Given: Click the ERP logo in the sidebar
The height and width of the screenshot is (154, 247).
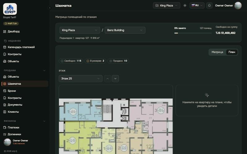Looking at the screenshot, I should 10,9.
